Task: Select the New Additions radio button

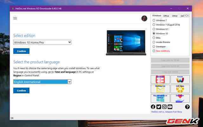Action: [154, 51]
